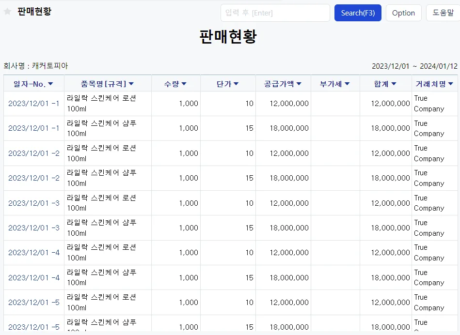
Task: Open the Option button
Action: point(403,13)
